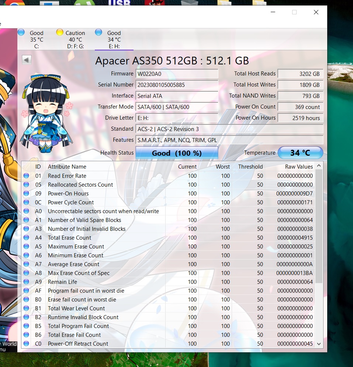Click the 34 °C temperature button
This screenshot has height=367, width=353.
[300, 153]
